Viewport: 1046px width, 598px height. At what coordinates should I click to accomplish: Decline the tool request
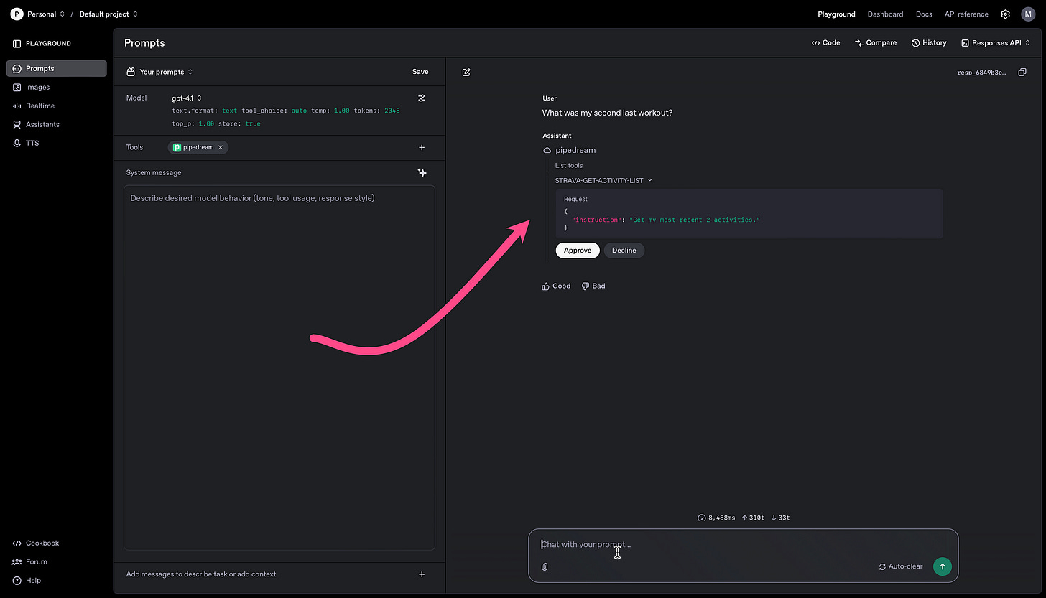624,251
